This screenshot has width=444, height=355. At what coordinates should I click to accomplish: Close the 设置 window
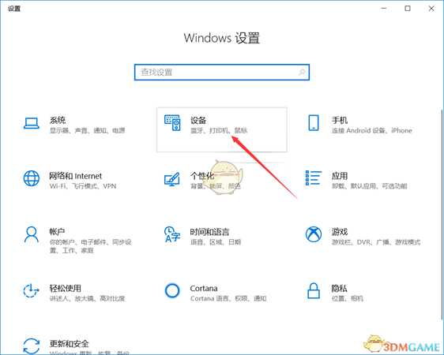tap(431, 9)
